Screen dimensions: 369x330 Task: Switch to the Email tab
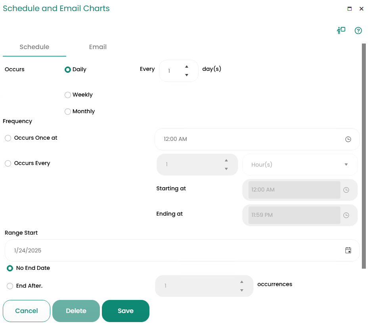click(98, 47)
